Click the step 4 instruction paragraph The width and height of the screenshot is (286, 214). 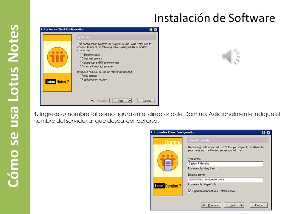click(156, 117)
